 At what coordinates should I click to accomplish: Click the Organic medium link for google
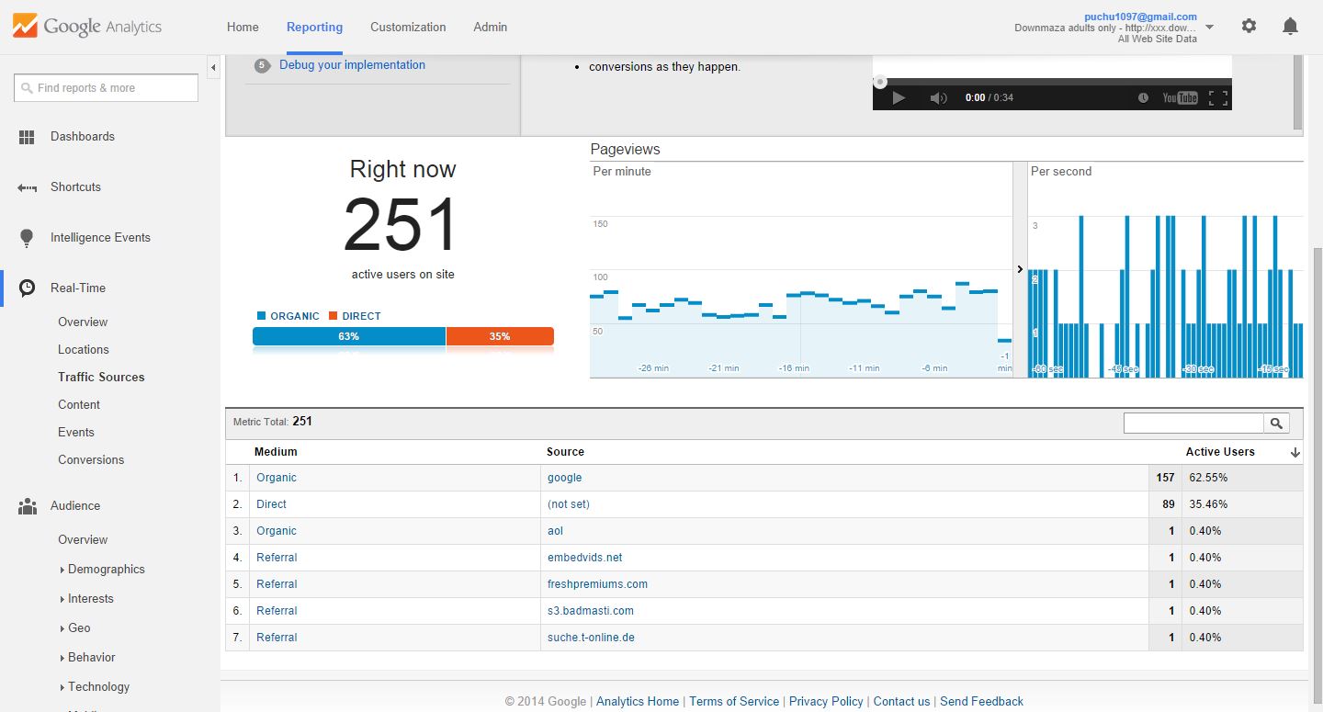point(277,478)
